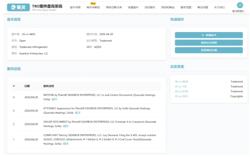The width and height of the screenshot is (250, 157).
Task: Click 翻译 link for entry 3 ATTORNEY Appearance
Action: tap(78, 113)
